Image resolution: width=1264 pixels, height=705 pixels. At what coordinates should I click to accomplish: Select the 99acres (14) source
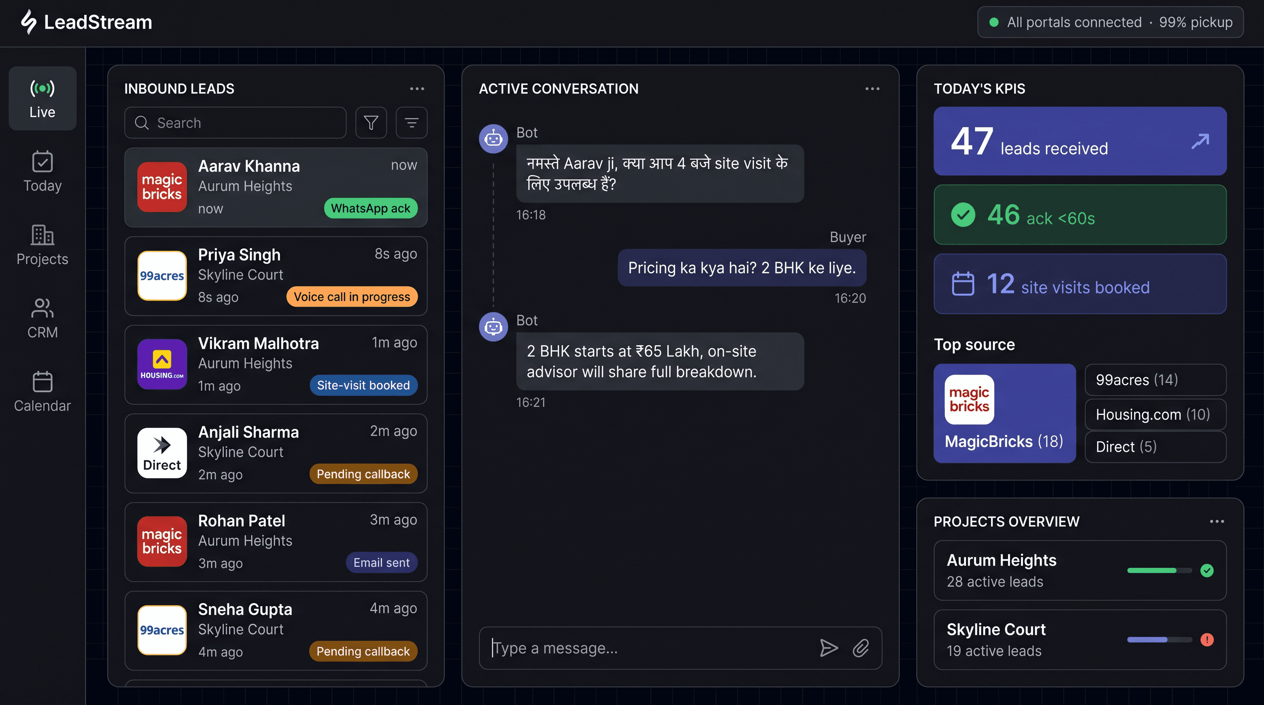pos(1156,380)
